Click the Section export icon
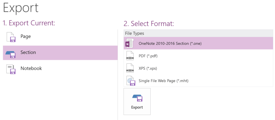 click(x=11, y=54)
